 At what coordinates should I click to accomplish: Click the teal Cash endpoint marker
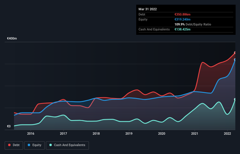(235, 99)
